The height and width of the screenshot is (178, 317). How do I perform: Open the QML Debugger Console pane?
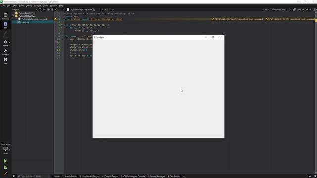click(133, 176)
